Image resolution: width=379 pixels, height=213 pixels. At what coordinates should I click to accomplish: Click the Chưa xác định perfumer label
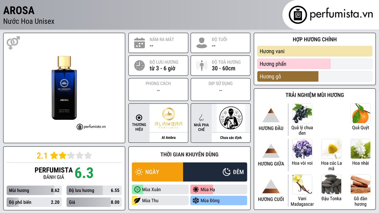tap(231, 138)
